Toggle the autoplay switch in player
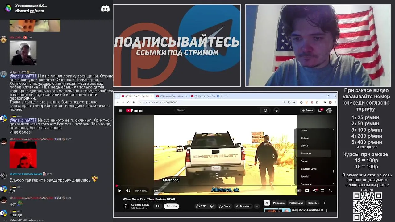The height and width of the screenshot is (222, 395). (299, 191)
